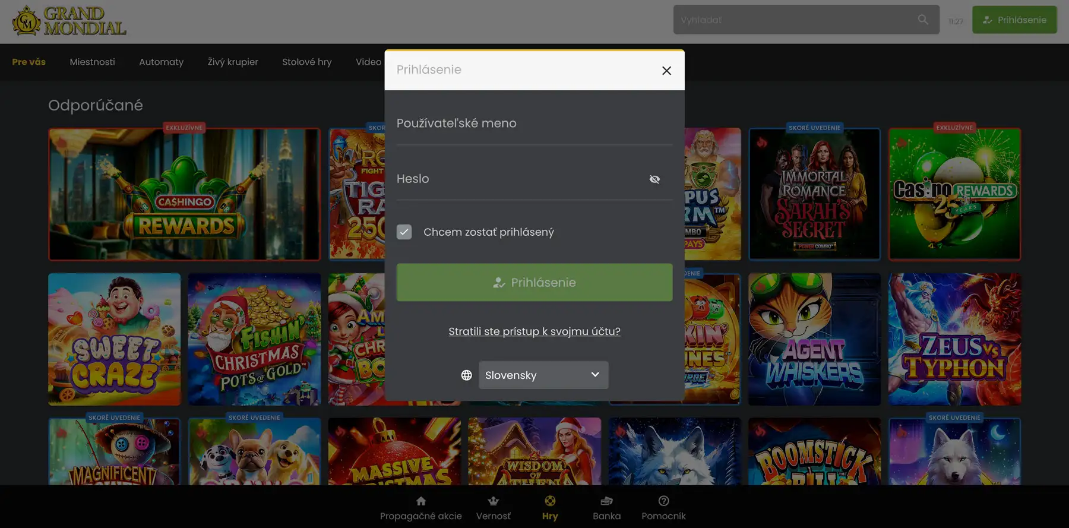Open Immortal Romance Sarah's Secret game
This screenshot has height=528, width=1069.
click(814, 194)
